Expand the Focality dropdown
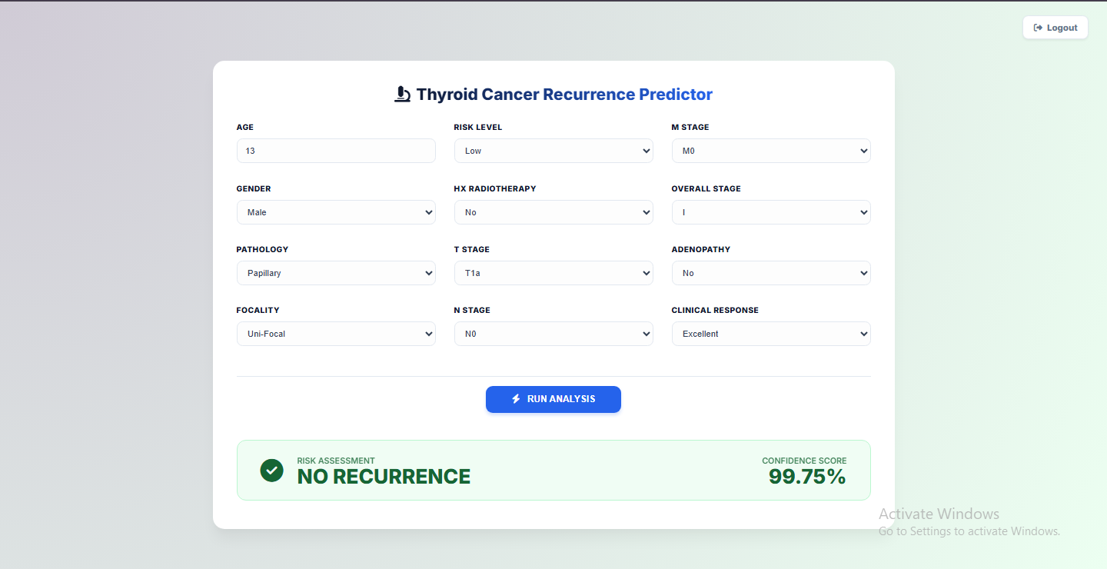Screen dimensions: 1107x569 336,334
